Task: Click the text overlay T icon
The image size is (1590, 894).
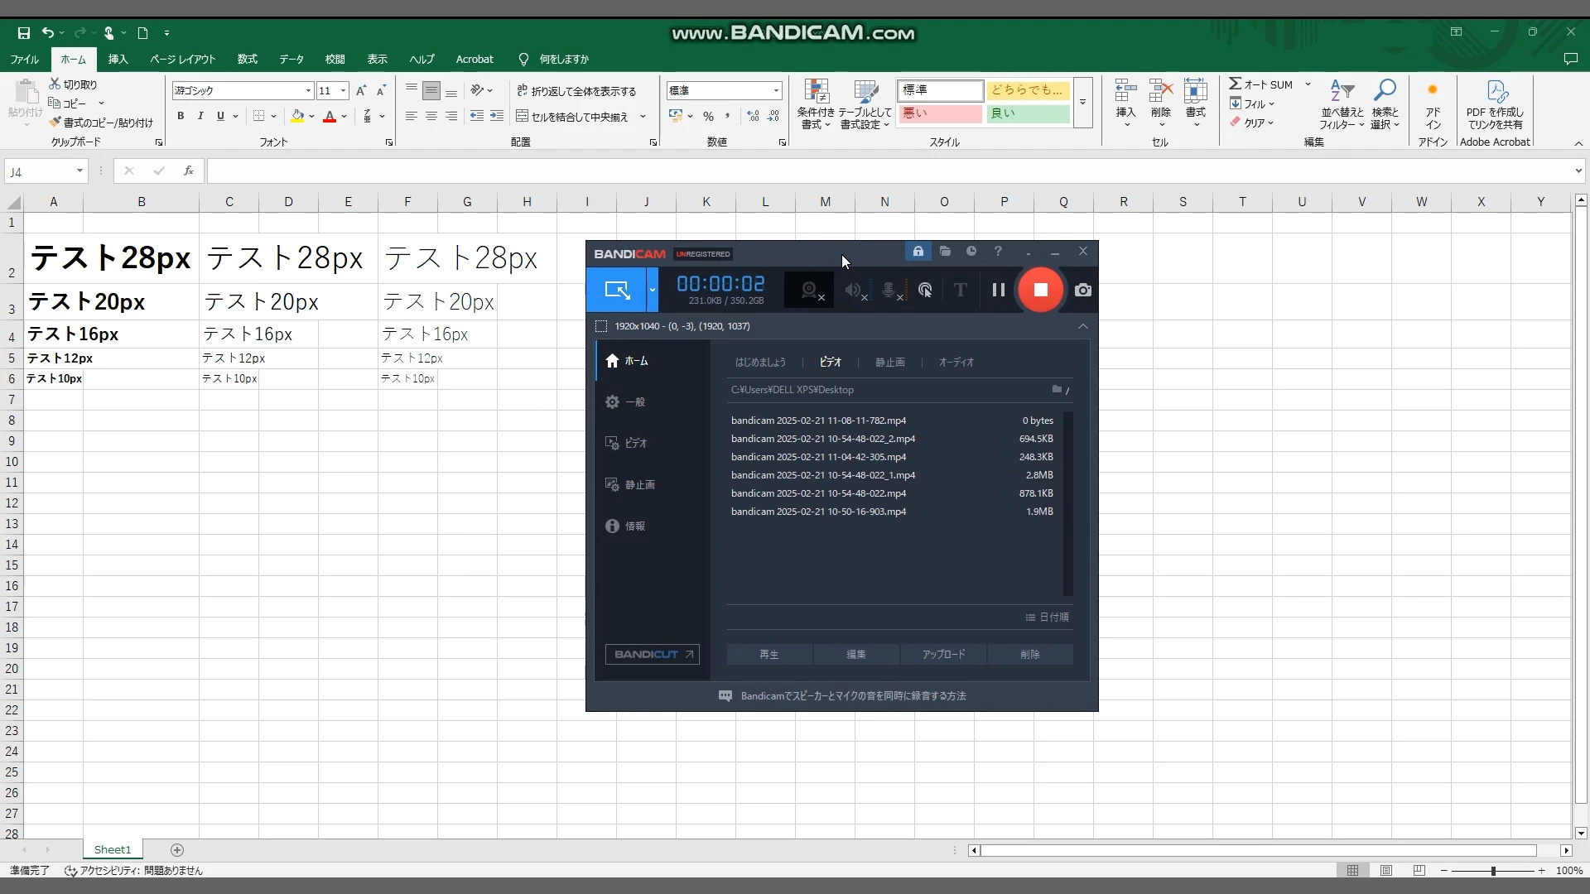Action: (x=960, y=290)
